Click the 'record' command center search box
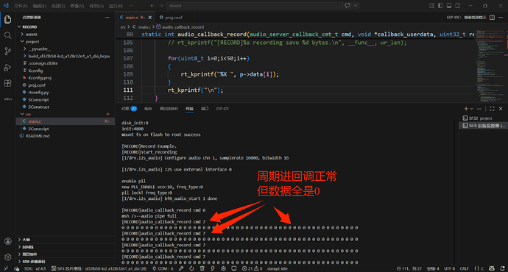The height and width of the screenshot is (272, 508). pos(254,5)
